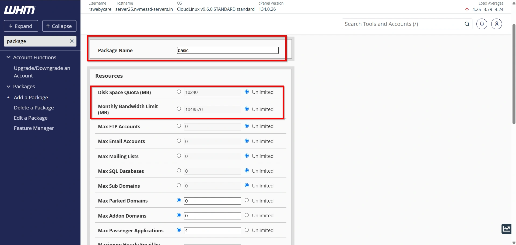This screenshot has width=516, height=245.
Task: Select Unlimited for Disk Space Quota
Action: point(247,92)
